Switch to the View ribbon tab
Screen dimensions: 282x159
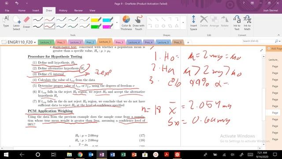tap(92, 11)
